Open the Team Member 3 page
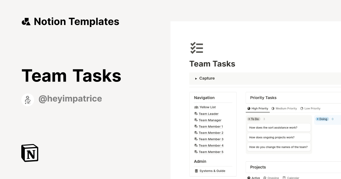This screenshot has height=179, width=341. click(211, 139)
